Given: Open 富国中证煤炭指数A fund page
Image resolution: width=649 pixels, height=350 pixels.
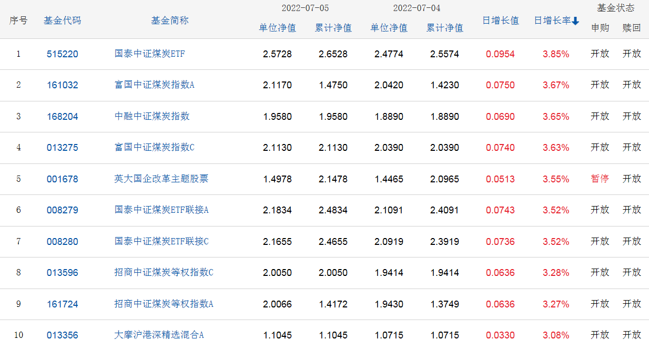Looking at the screenshot, I should 155,85.
